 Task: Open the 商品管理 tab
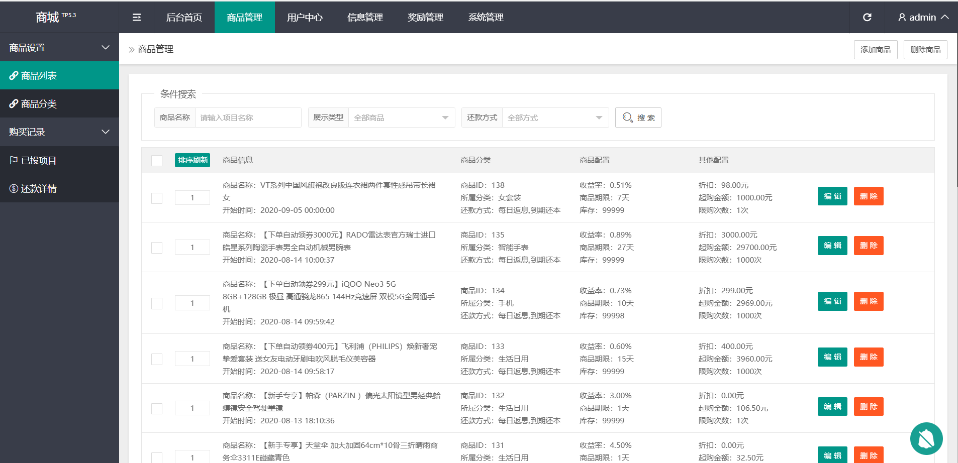tap(245, 18)
